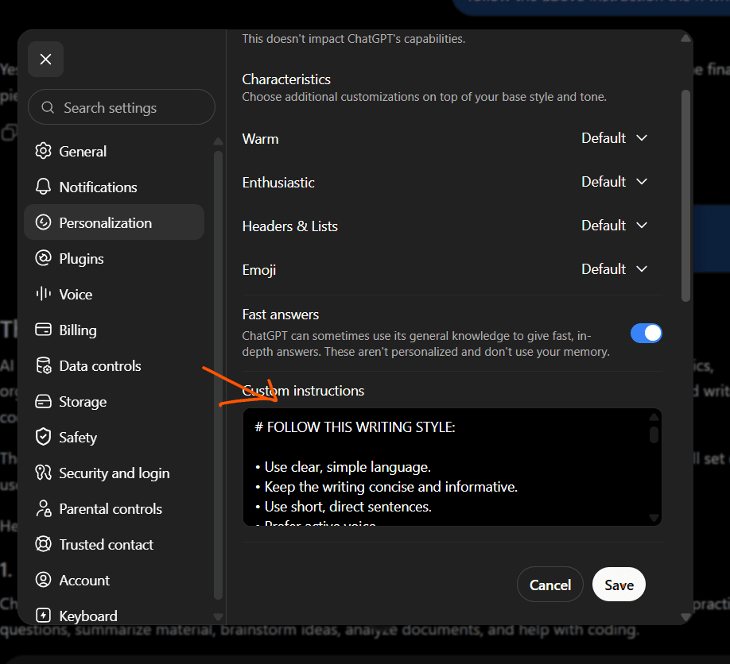This screenshot has width=730, height=664.
Task: Click the Voice waveform icon
Action: [x=43, y=294]
